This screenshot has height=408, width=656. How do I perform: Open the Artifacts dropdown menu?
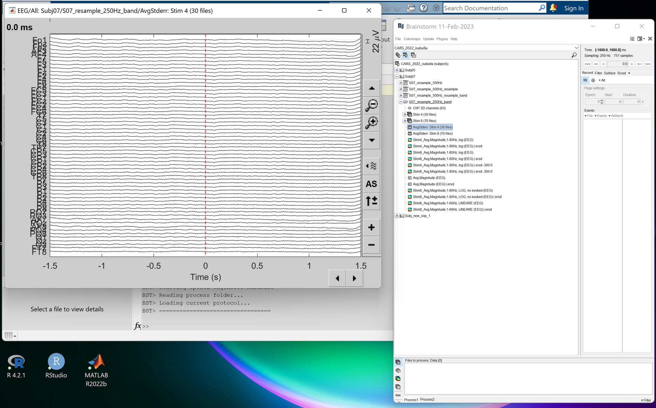click(x=616, y=116)
